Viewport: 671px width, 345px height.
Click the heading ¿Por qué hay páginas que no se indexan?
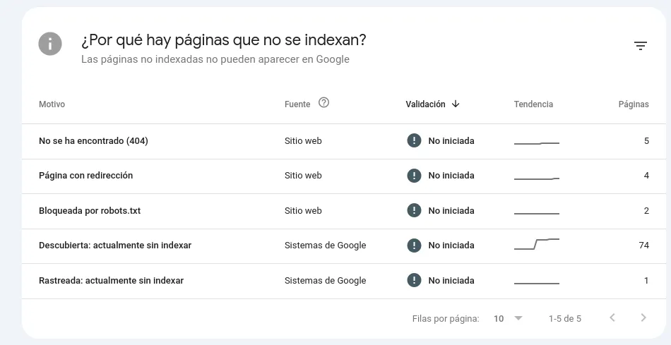click(x=224, y=40)
